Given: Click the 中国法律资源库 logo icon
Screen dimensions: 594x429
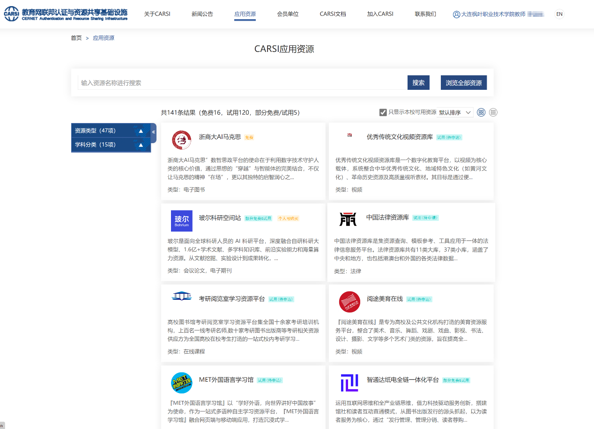Looking at the screenshot, I should [348, 219].
